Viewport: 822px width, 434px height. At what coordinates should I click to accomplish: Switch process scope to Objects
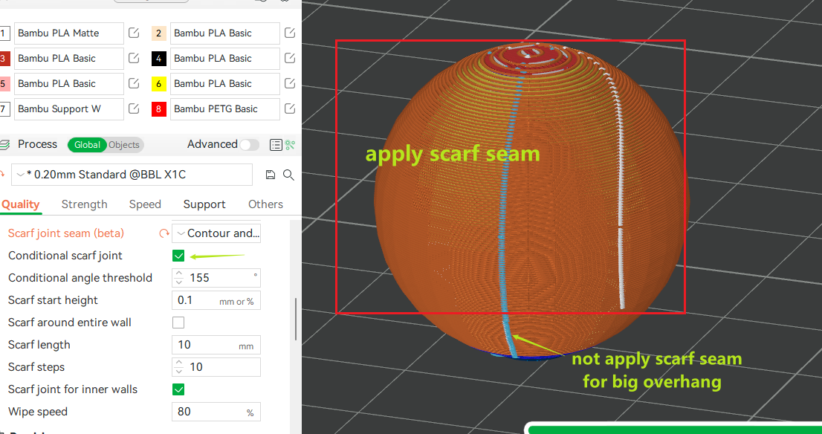click(x=124, y=145)
